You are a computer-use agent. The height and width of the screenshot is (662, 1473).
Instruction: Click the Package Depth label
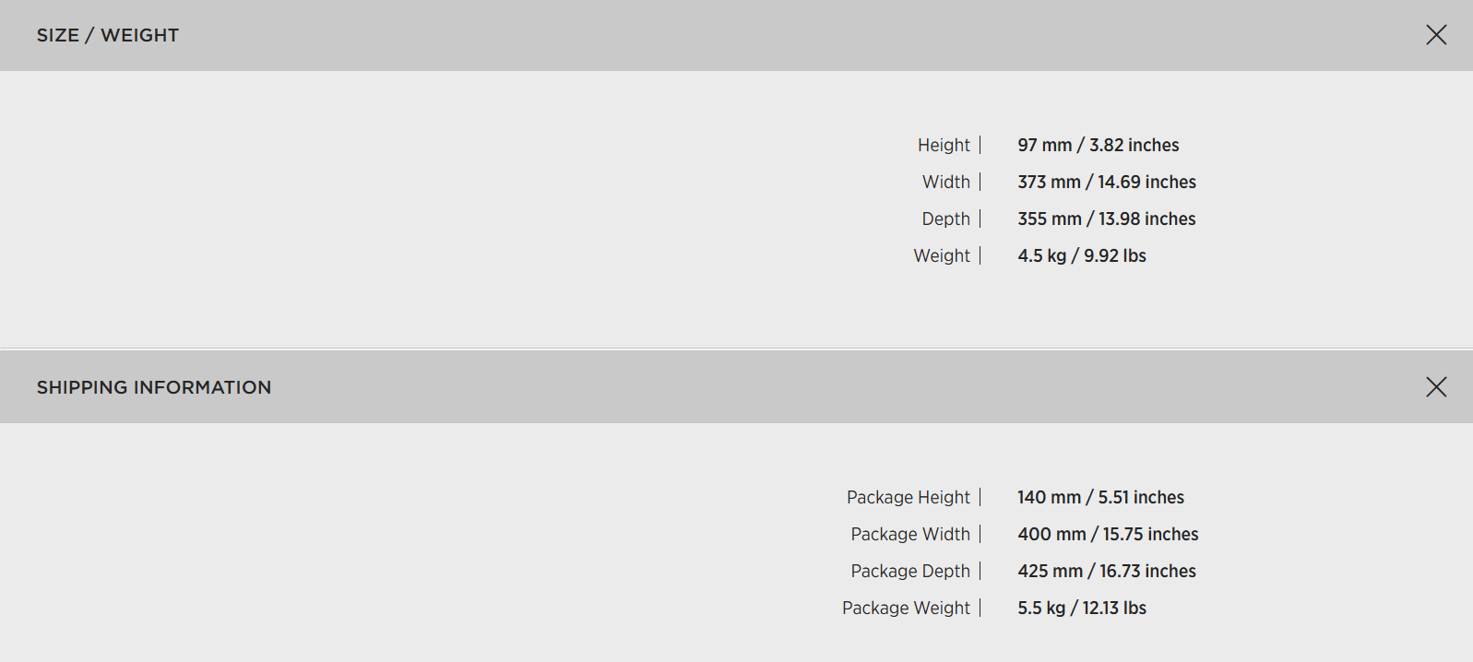[910, 571]
